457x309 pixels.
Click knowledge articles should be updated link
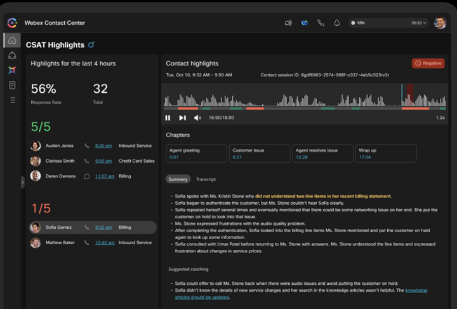coord(301,294)
